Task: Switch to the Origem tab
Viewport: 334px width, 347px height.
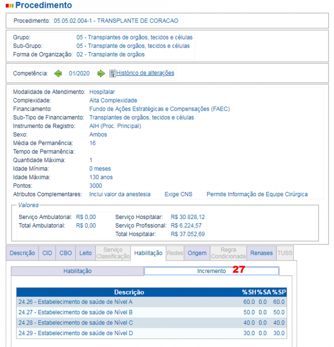Action: [197, 253]
